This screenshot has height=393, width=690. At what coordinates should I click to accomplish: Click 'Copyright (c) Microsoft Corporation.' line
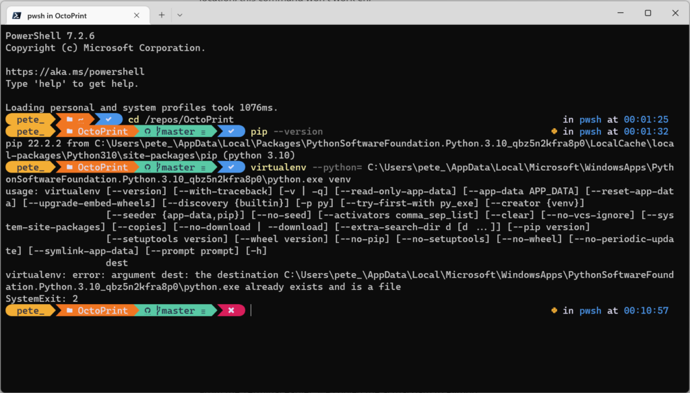click(105, 48)
